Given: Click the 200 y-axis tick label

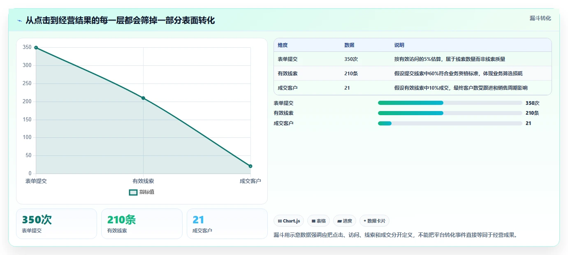Looking at the screenshot, I should click(x=27, y=102).
